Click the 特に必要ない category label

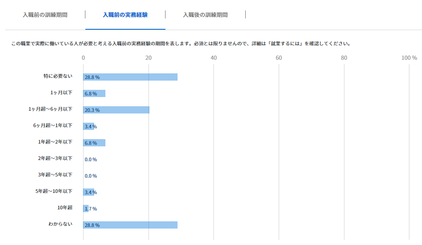58,76
